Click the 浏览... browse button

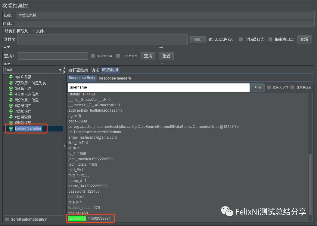(x=198, y=40)
